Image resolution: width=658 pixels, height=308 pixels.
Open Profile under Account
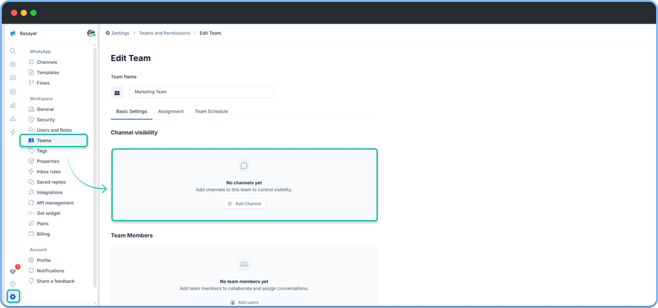(x=44, y=260)
